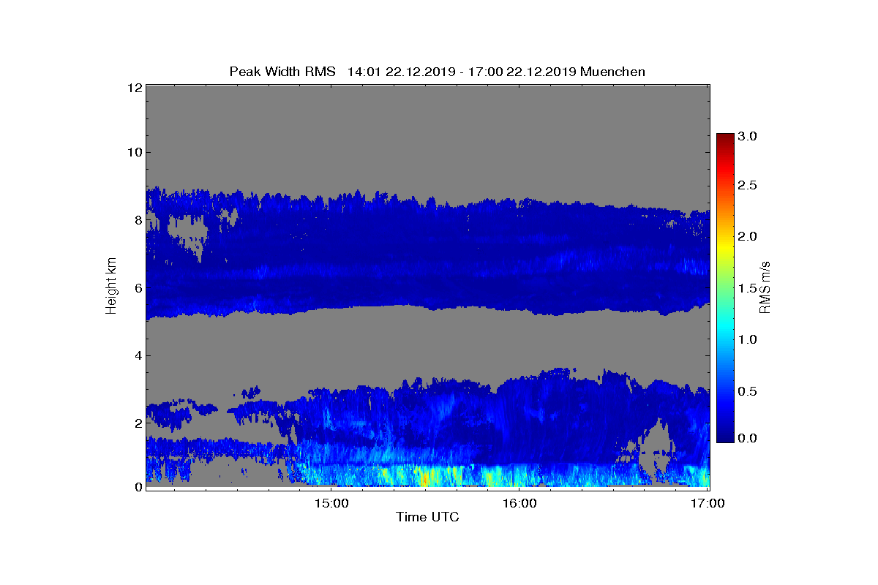This screenshot has height=585, width=878.
Task: Click the end date "17:00 22.12.2019" in title
Action: 522,72
